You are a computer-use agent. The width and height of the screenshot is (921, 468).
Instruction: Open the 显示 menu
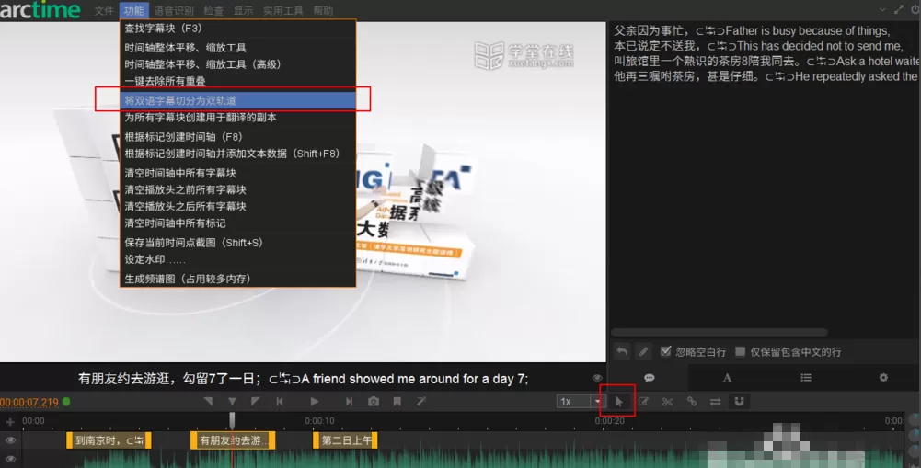point(243,10)
